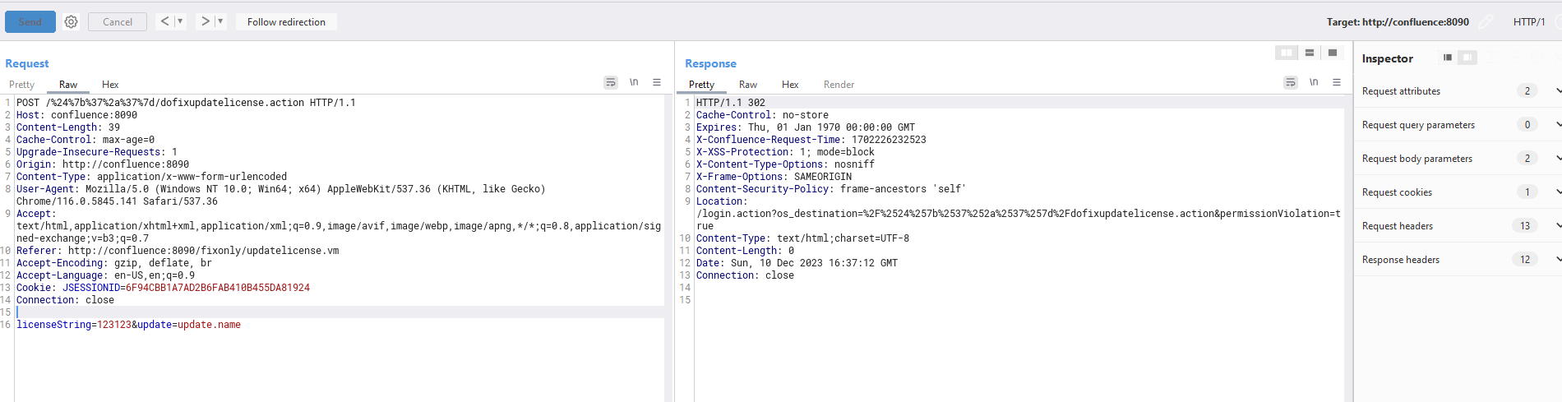Edit the target with the pencil icon
The height and width of the screenshot is (402, 1562).
1486,22
